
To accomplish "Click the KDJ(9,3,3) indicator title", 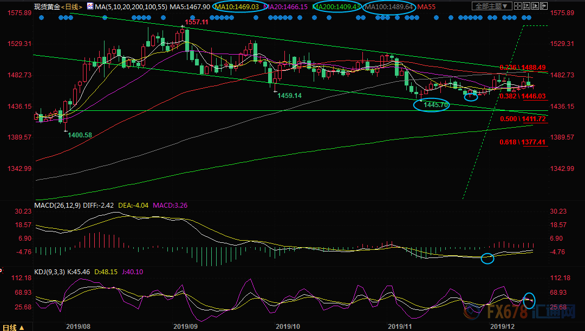I will 50,273.
